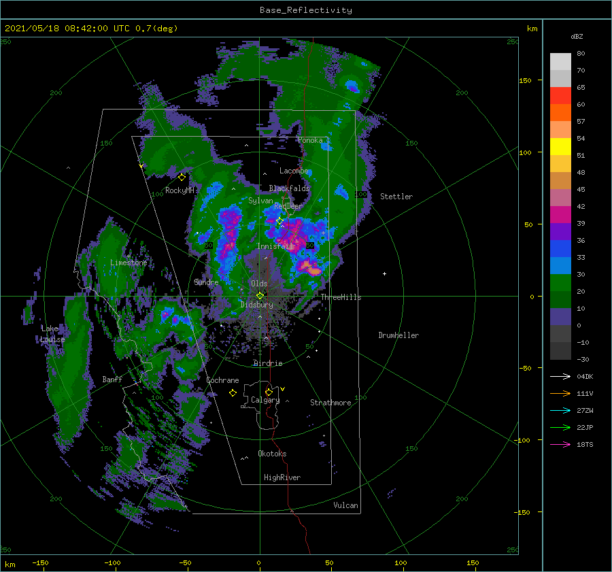This screenshot has height=572, width=612.
Task: Click the Stettler city label
Action: (x=396, y=197)
